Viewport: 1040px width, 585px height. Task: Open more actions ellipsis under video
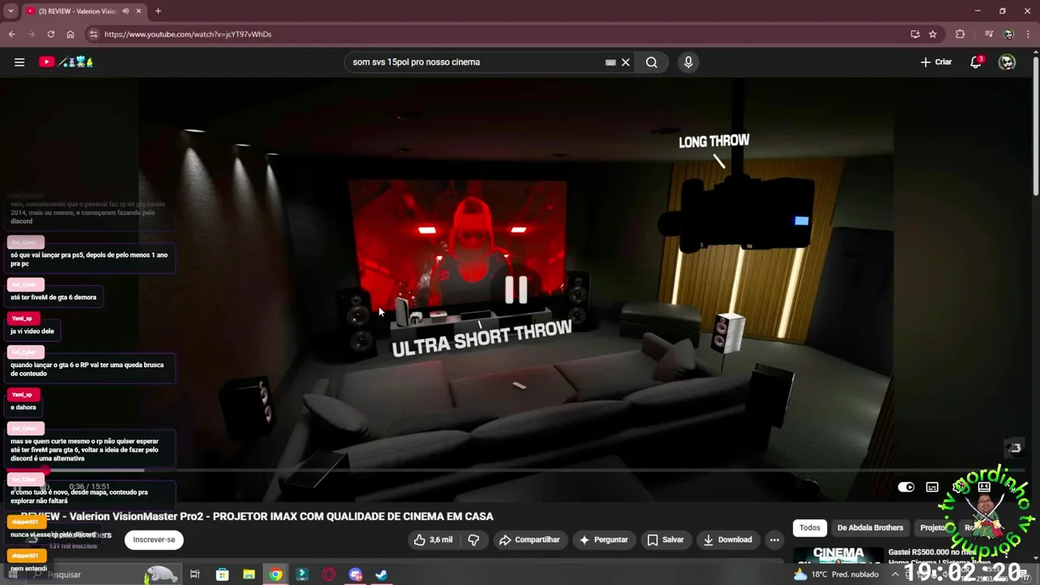pyautogui.click(x=774, y=539)
